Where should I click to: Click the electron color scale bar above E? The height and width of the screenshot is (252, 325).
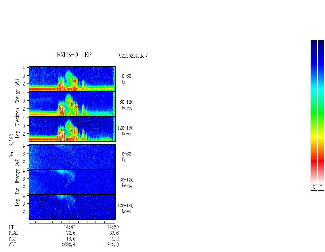coord(313,112)
